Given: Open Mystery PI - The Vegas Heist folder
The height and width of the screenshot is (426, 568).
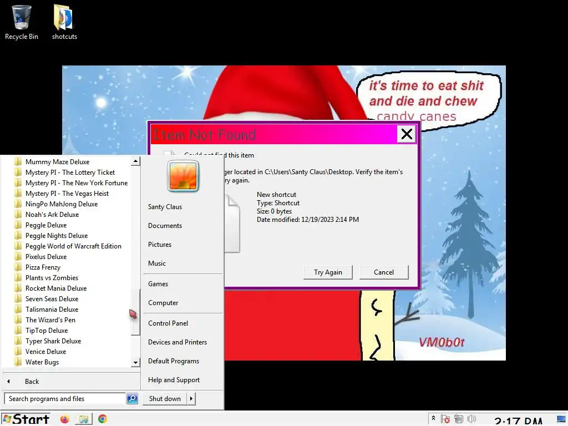Looking at the screenshot, I should [x=62, y=194].
